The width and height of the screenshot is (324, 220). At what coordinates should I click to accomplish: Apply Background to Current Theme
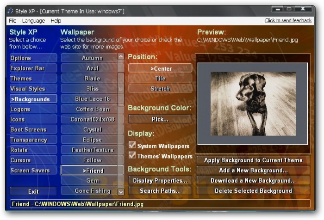[x=253, y=160]
